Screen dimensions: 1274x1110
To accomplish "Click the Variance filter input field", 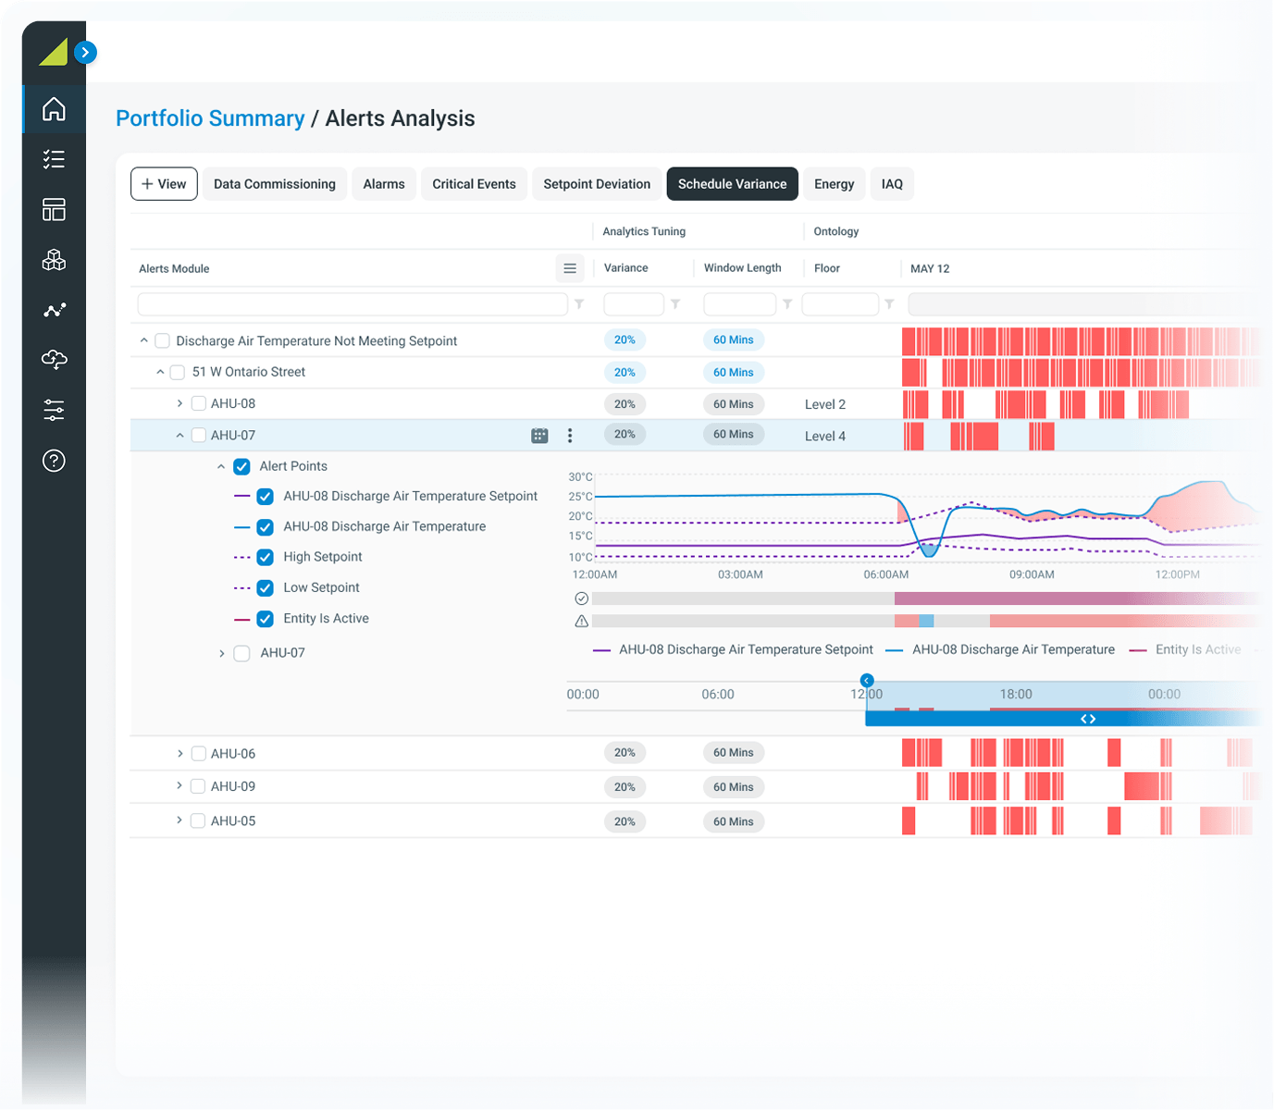I will click(x=634, y=304).
